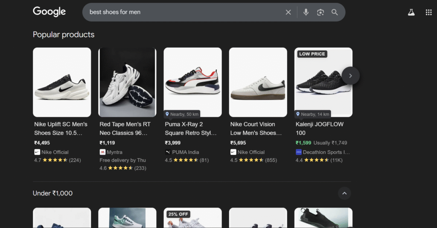Click the magnifying glass search button

click(335, 12)
